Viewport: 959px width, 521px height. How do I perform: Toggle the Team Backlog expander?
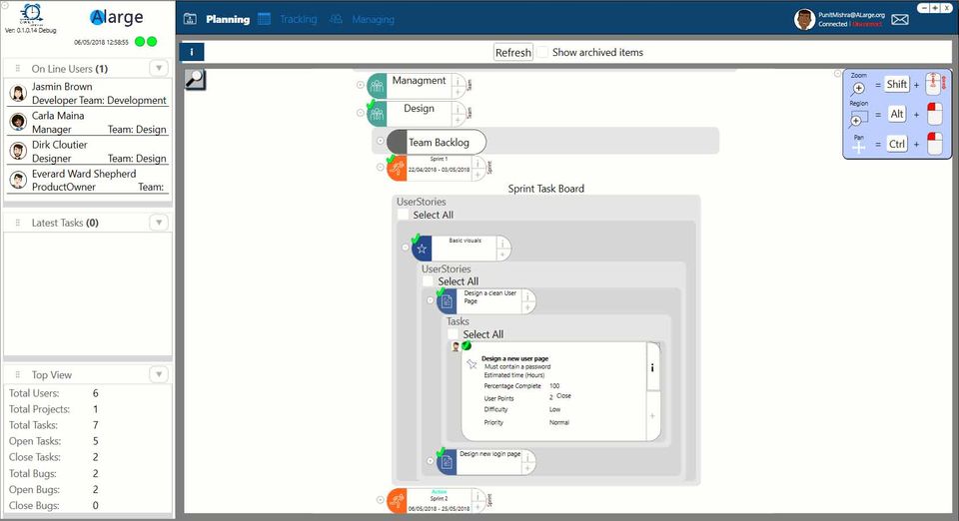pos(380,141)
